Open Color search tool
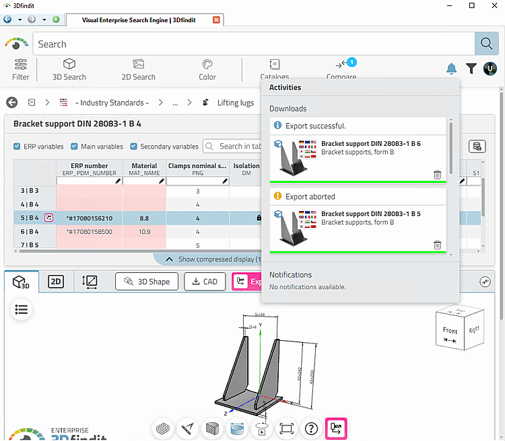Screen dimensions: 505x441 point(207,69)
